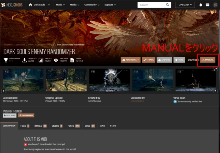The image size is (220, 153).
Task: Switch to the Logs tab
Action: 102,126
